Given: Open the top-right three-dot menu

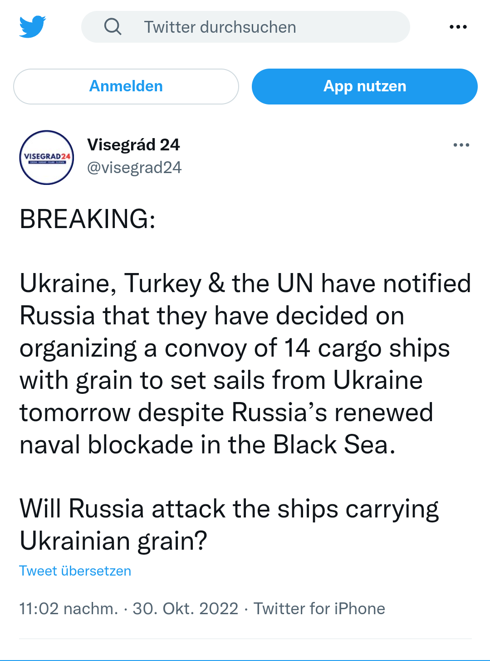Looking at the screenshot, I should [458, 27].
